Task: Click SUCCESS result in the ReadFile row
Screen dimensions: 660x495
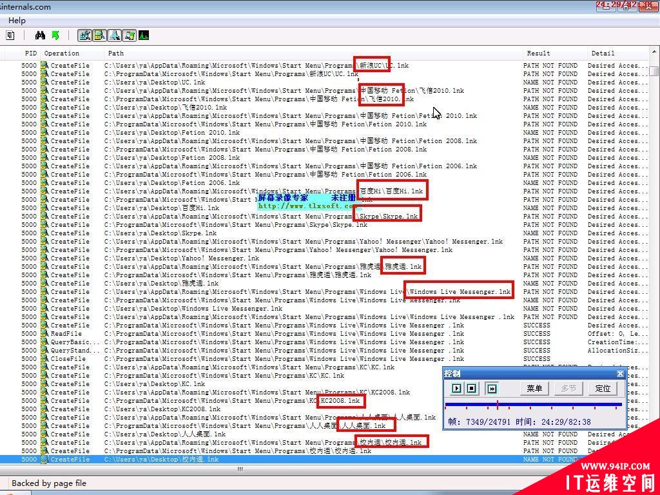Action: [537, 333]
